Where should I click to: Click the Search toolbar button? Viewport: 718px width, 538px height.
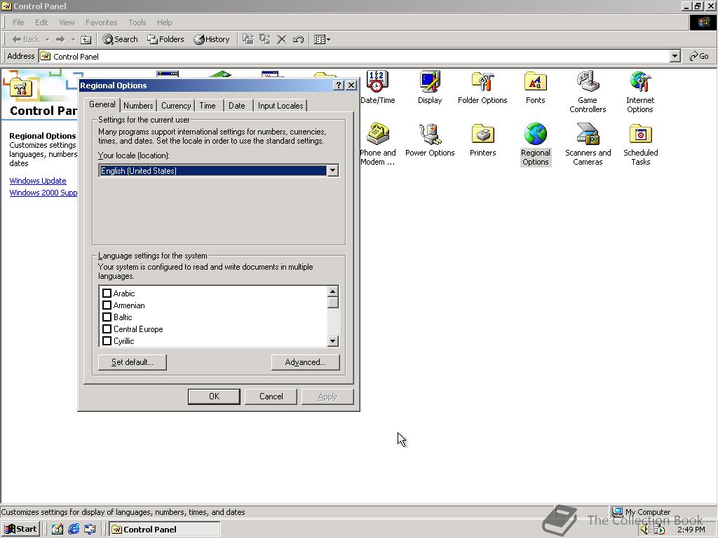[x=120, y=39]
